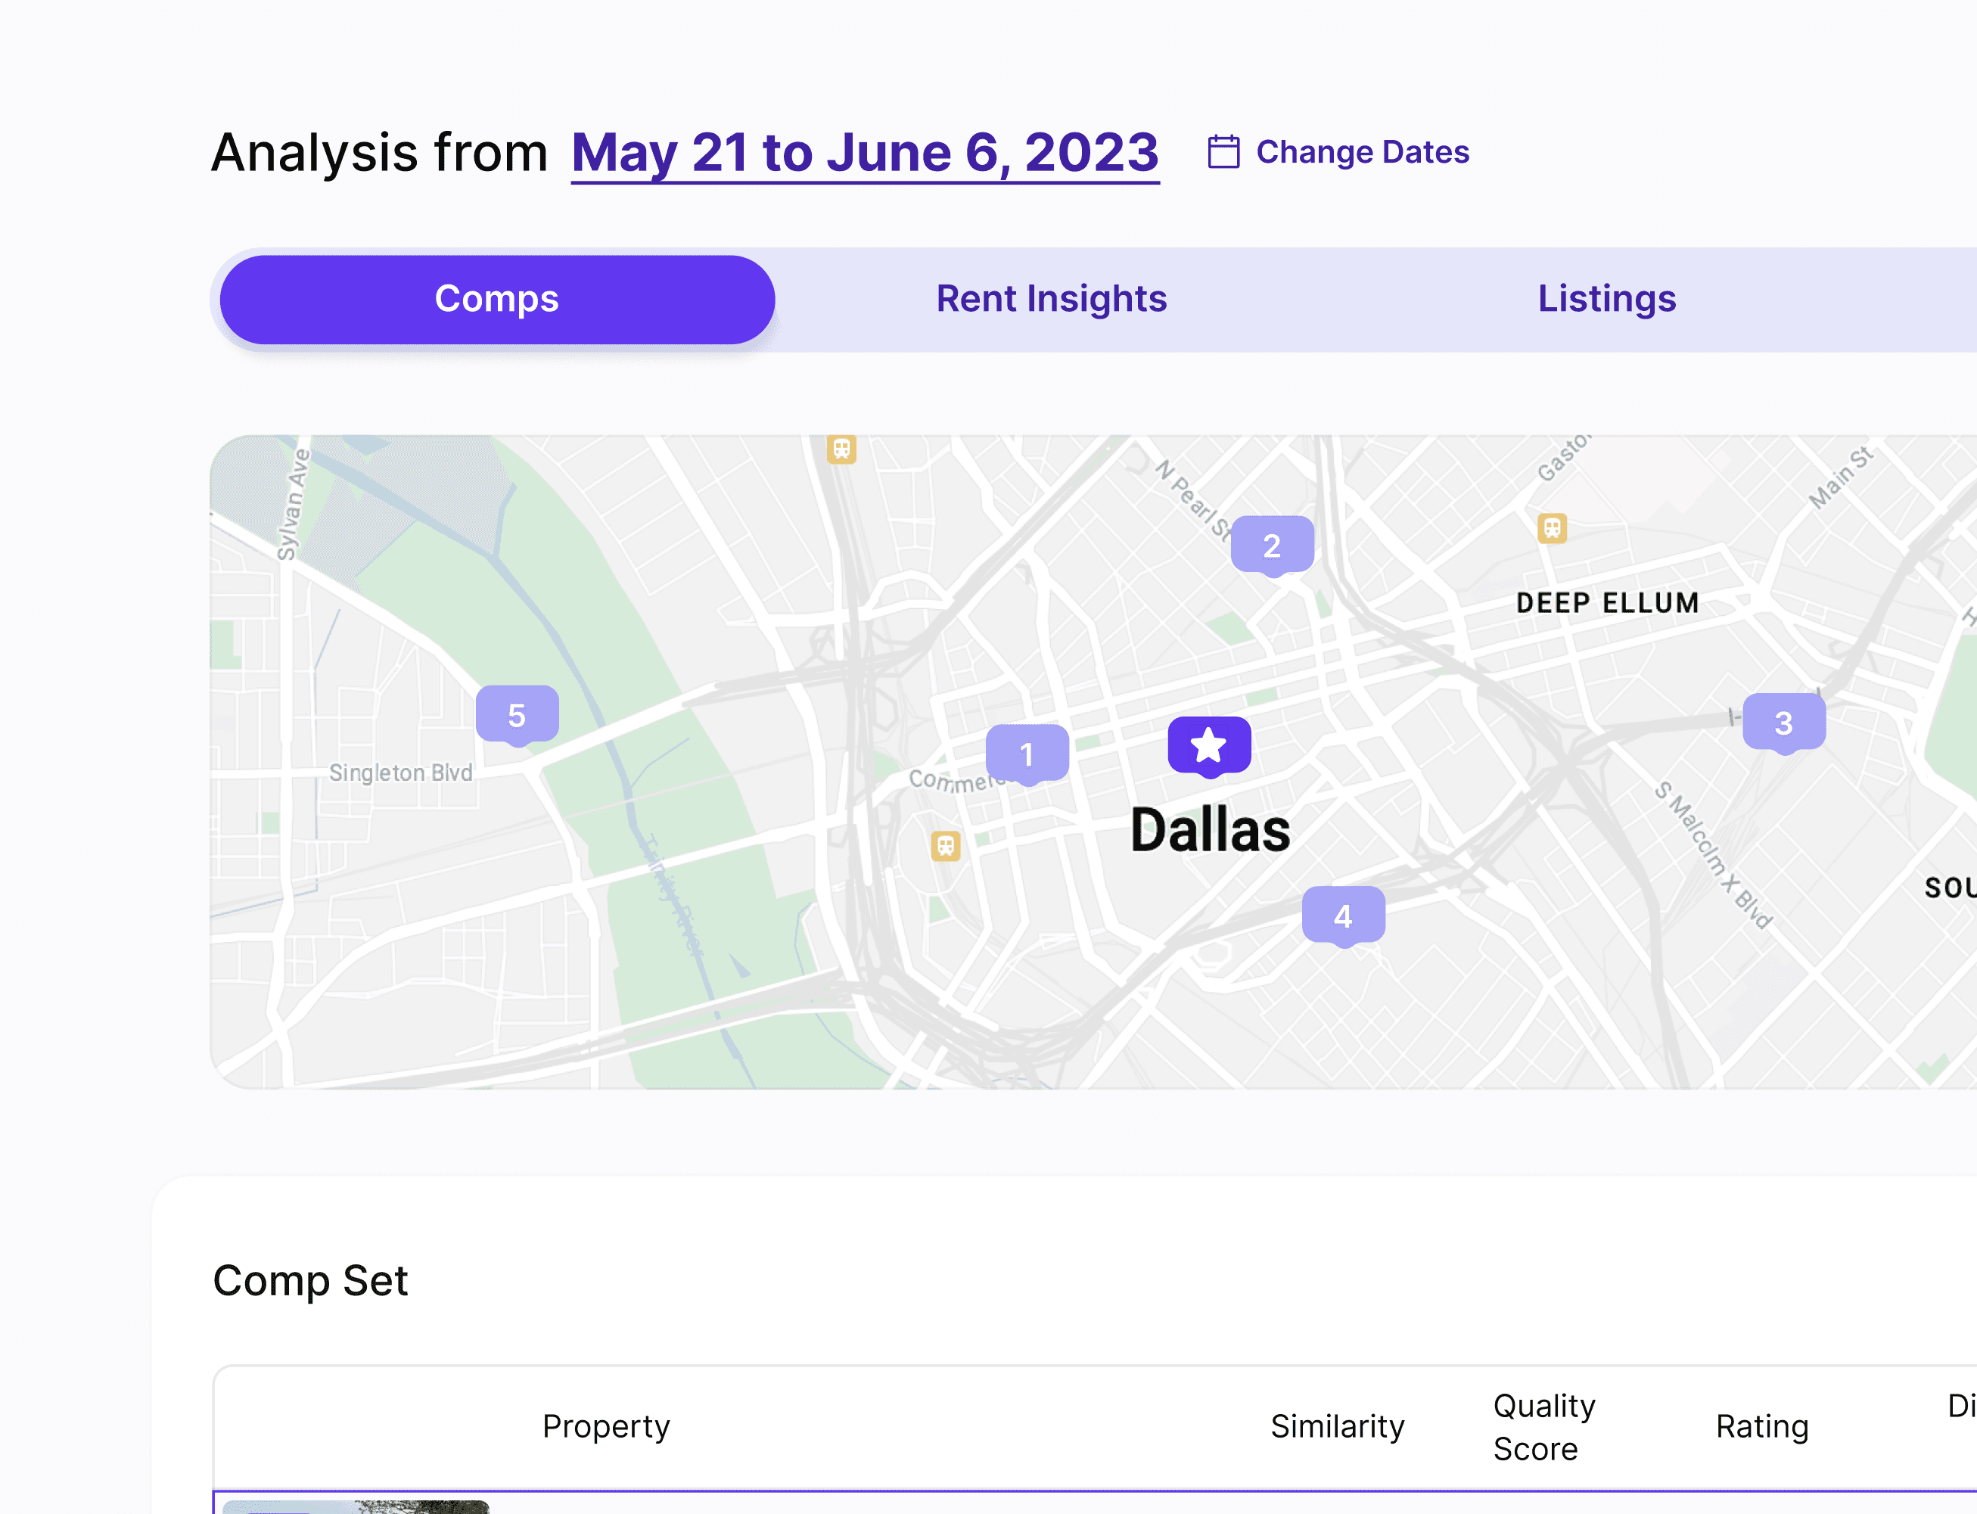This screenshot has width=1977, height=1514.
Task: Click the Main St street label
Action: tap(1841, 477)
